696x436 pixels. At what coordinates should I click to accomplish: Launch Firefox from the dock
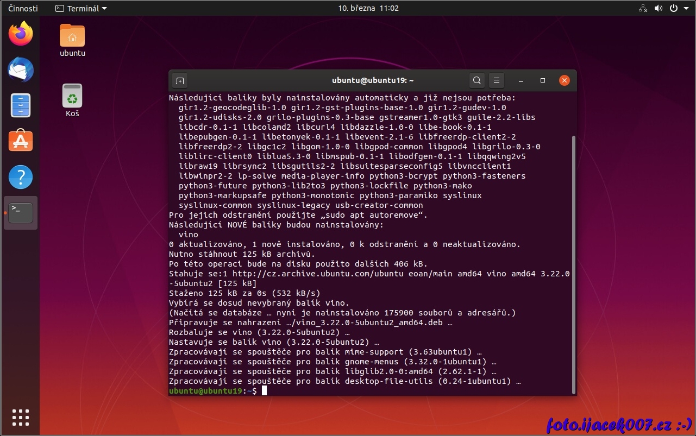tap(21, 34)
